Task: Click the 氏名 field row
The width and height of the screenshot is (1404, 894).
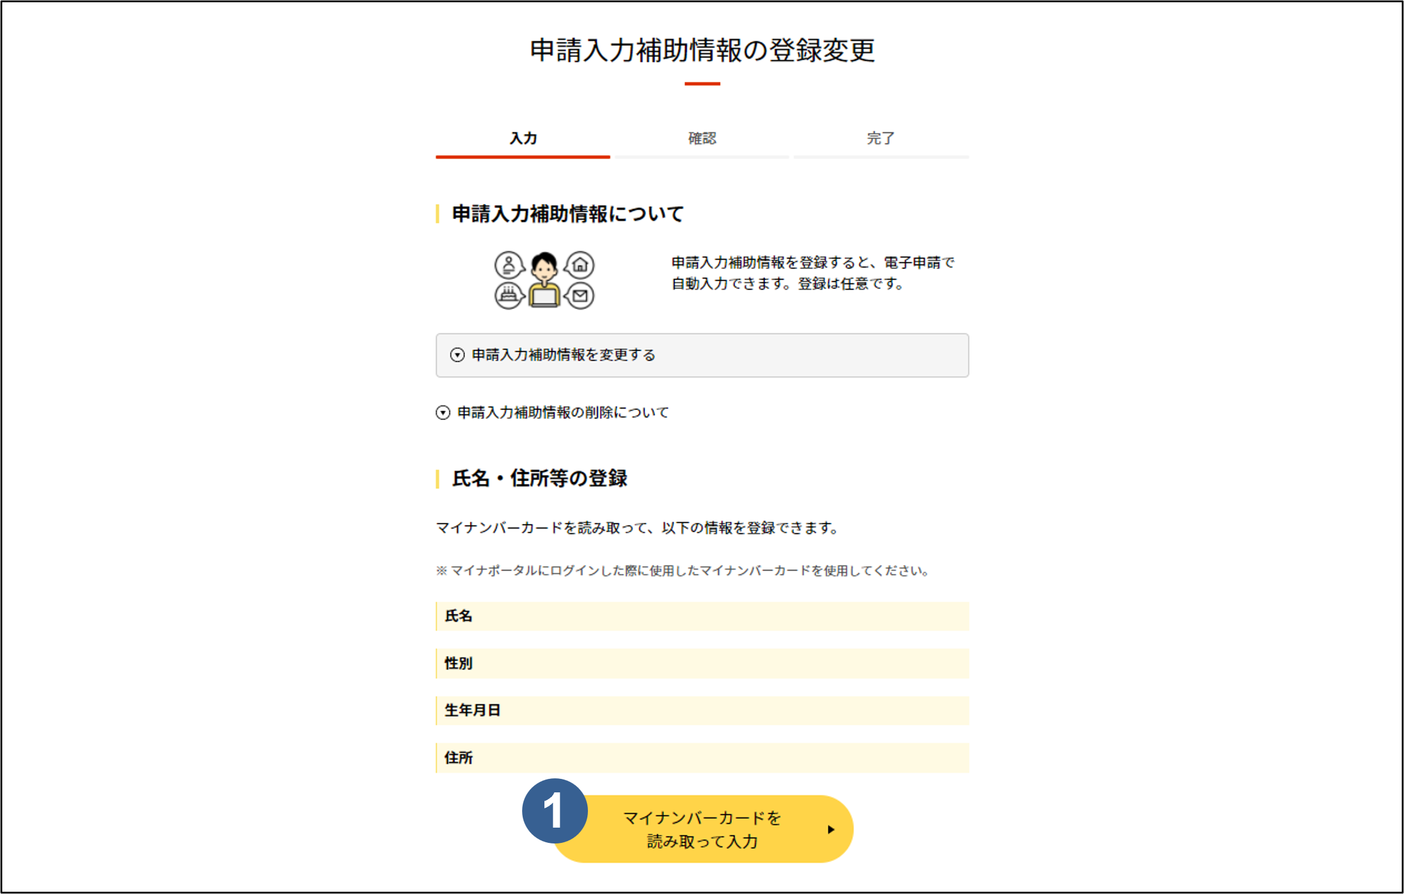Action: tap(702, 616)
